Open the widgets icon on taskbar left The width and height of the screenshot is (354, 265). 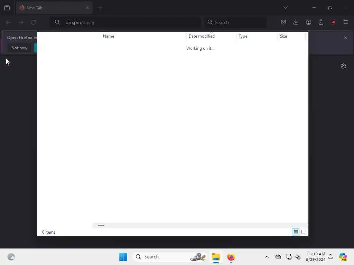[x=11, y=257]
